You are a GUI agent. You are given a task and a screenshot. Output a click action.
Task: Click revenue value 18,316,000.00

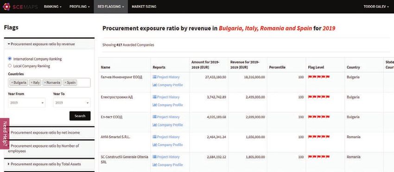point(254,77)
